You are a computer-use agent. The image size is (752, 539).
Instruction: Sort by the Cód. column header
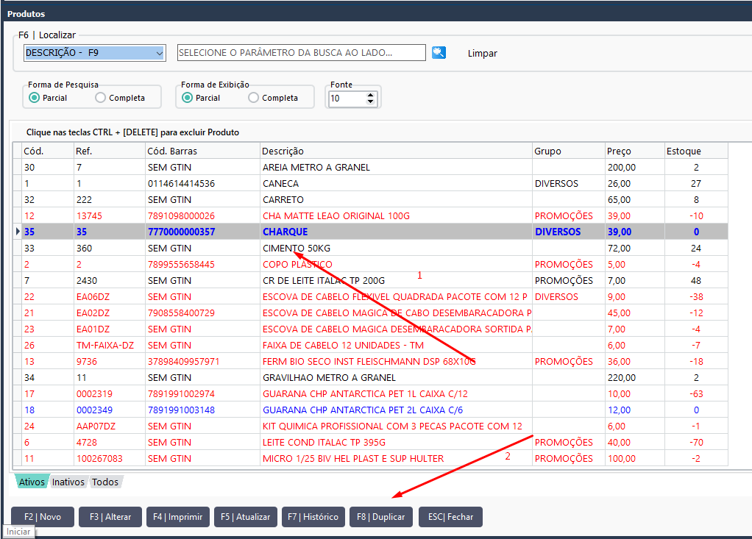[x=48, y=151]
